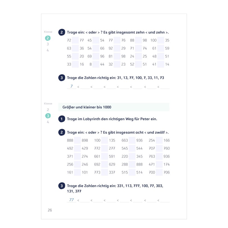
Task: Click the answer box between 100 and 35
Action: 160,40
